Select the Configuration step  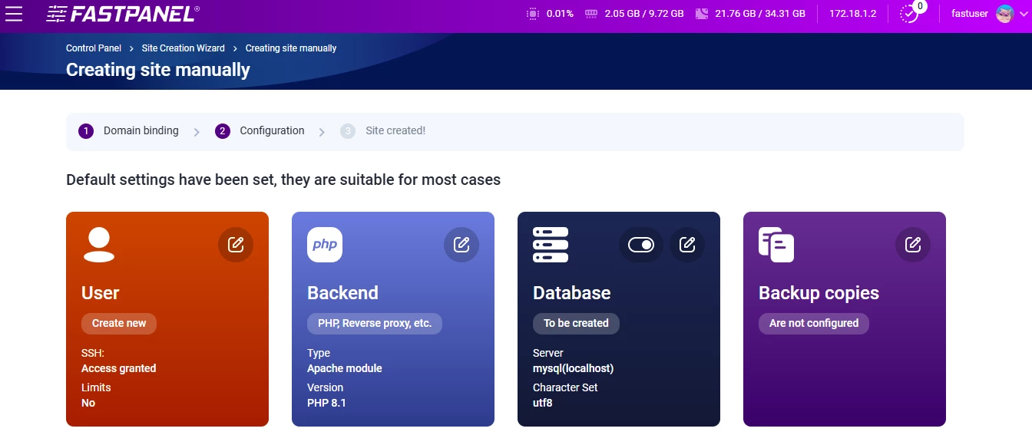pos(260,131)
